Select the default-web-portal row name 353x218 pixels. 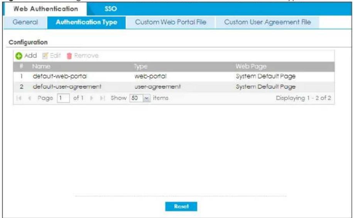tap(60, 76)
